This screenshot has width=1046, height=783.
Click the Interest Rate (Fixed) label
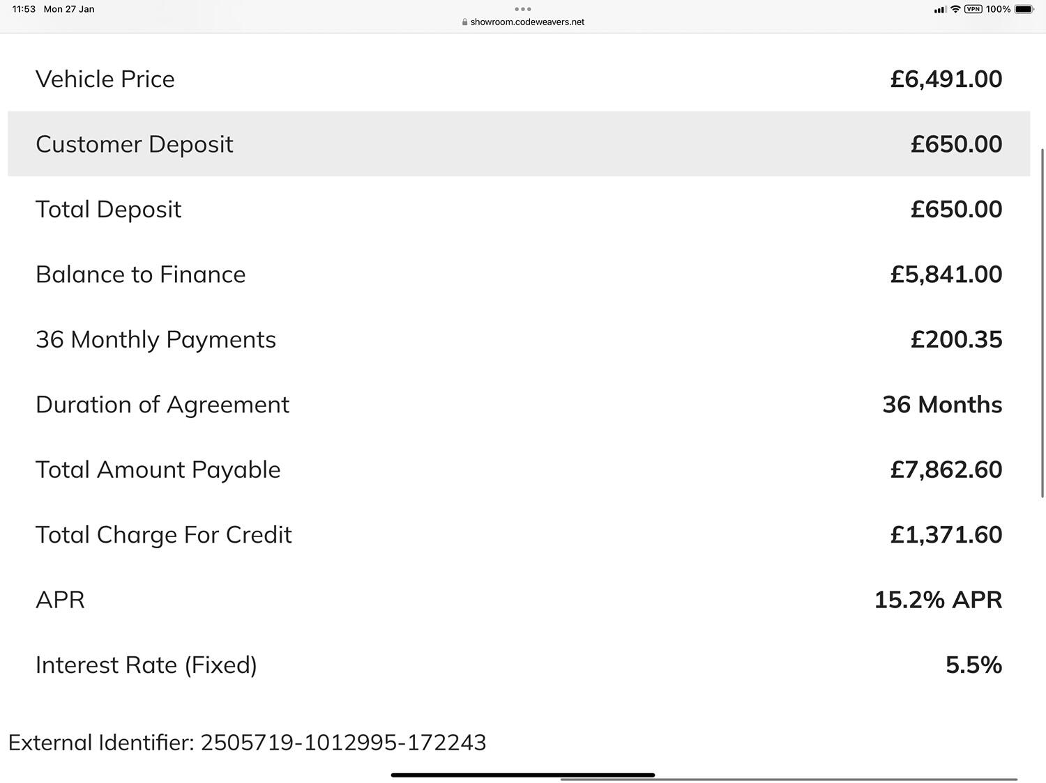click(x=146, y=665)
